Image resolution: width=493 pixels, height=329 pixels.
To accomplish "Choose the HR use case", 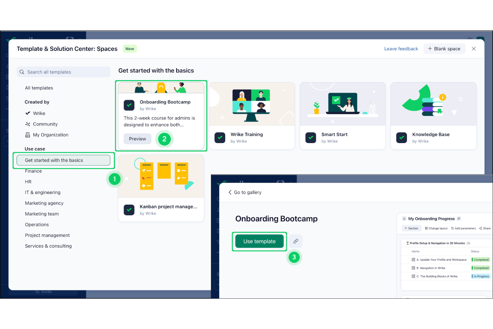I will (28, 182).
